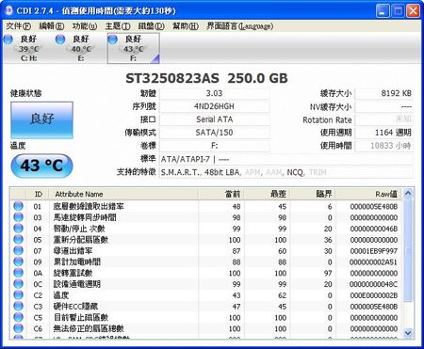424x349 pixels.
Task: Open the 磁盤(D) menu
Action: point(151,26)
